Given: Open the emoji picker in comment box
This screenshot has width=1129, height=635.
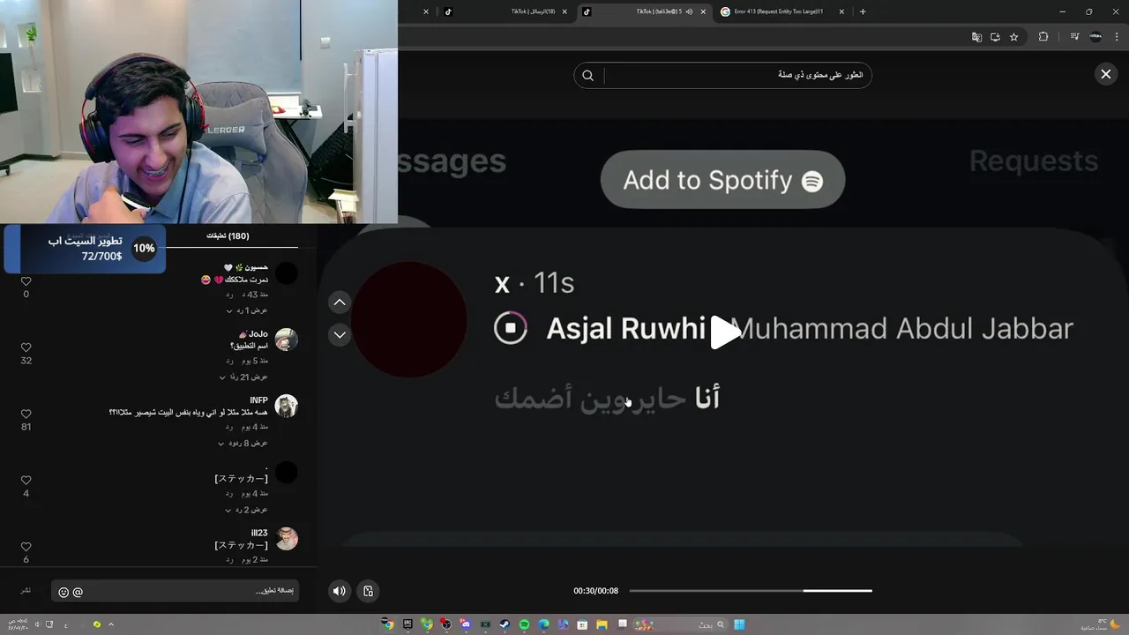Looking at the screenshot, I should (64, 592).
